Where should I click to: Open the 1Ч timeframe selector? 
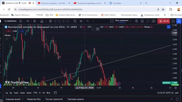(x=28, y=21)
